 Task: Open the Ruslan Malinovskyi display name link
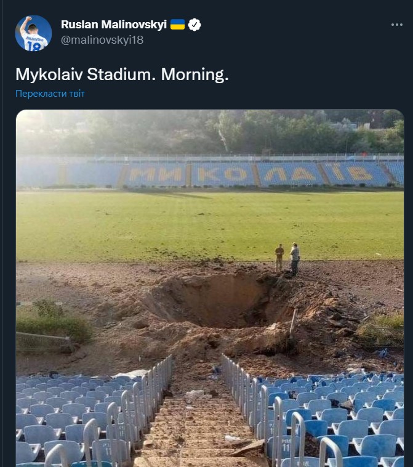click(x=114, y=25)
